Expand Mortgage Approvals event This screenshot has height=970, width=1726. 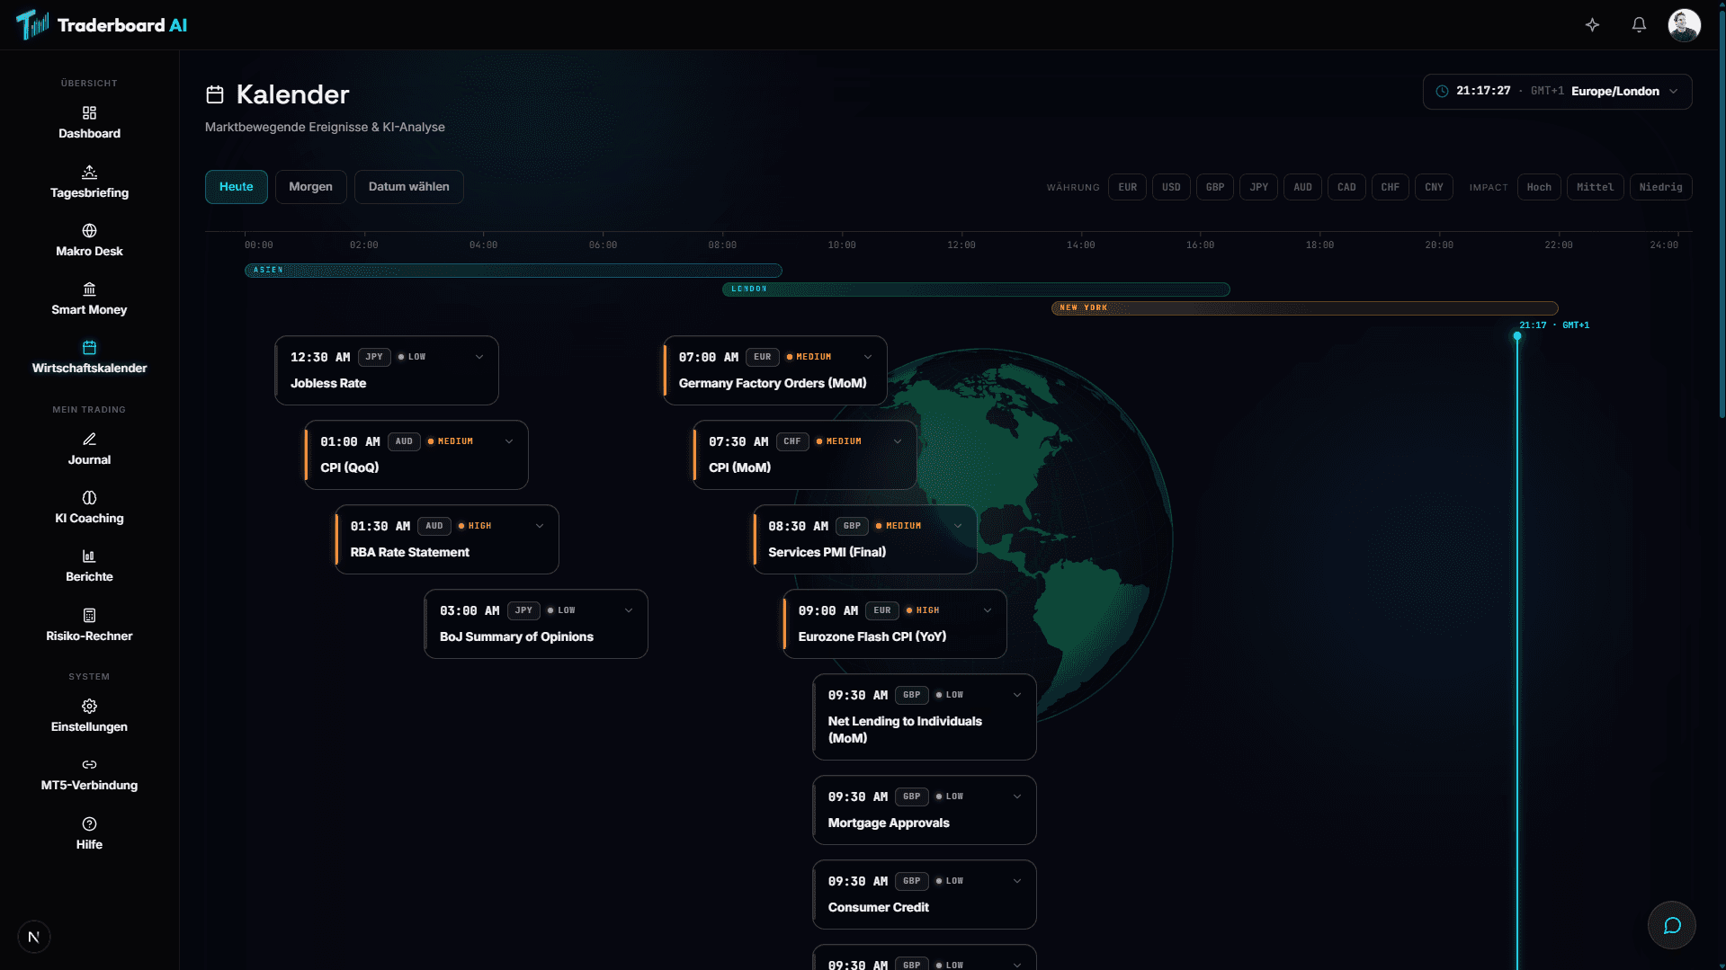tap(1017, 796)
